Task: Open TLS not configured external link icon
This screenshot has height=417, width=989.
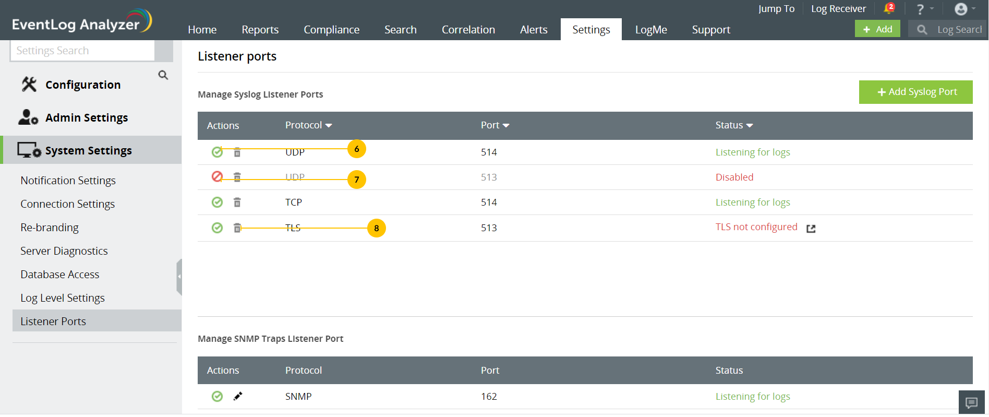Action: pos(811,228)
